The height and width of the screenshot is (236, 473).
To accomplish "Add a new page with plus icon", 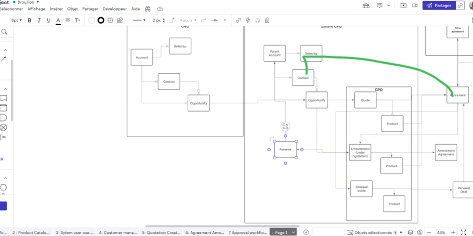I will pyautogui.click(x=306, y=232).
